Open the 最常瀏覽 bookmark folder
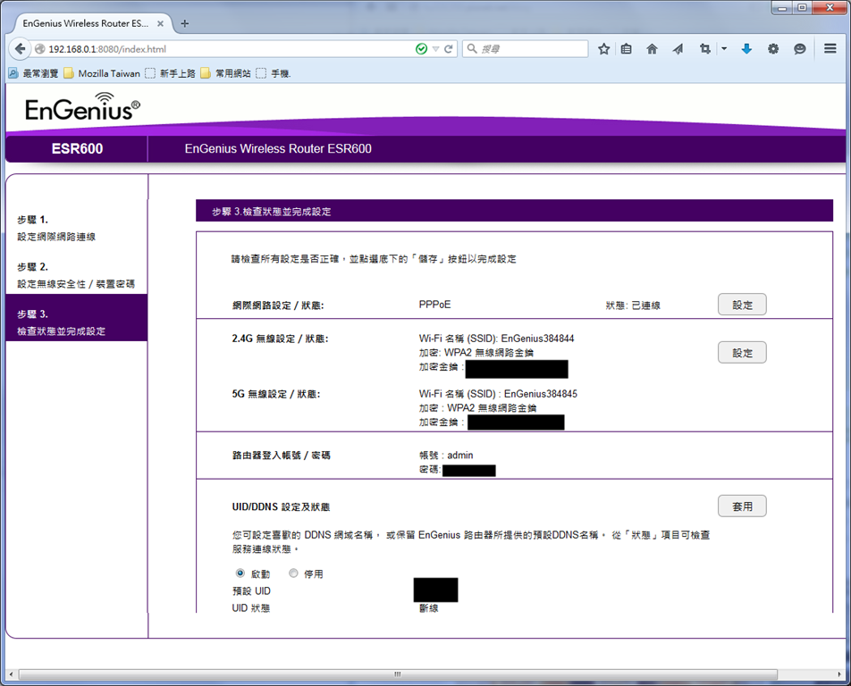851x686 pixels. [34, 73]
